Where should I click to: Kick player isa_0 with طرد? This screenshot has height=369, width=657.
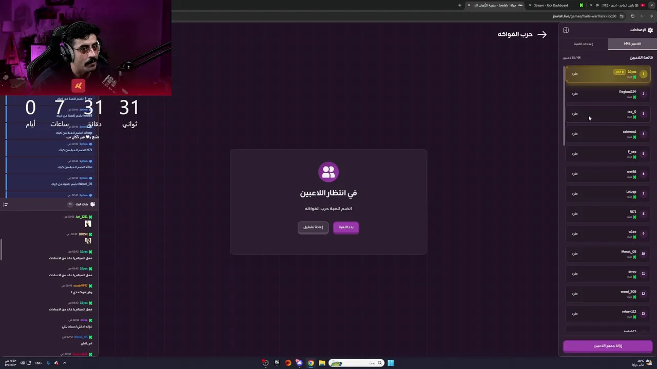pyautogui.click(x=575, y=114)
